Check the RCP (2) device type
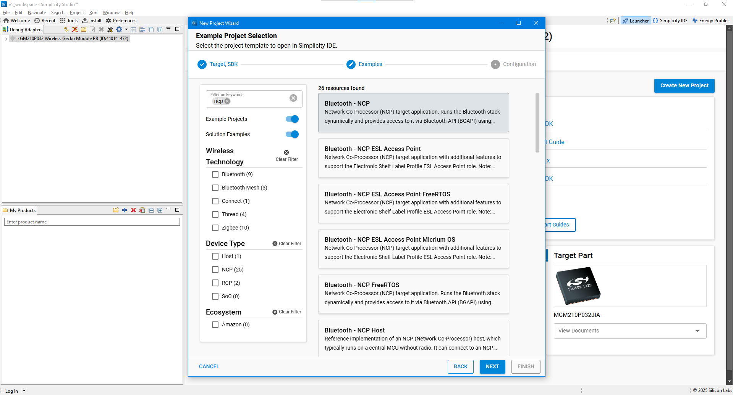The height and width of the screenshot is (395, 733). [x=215, y=283]
